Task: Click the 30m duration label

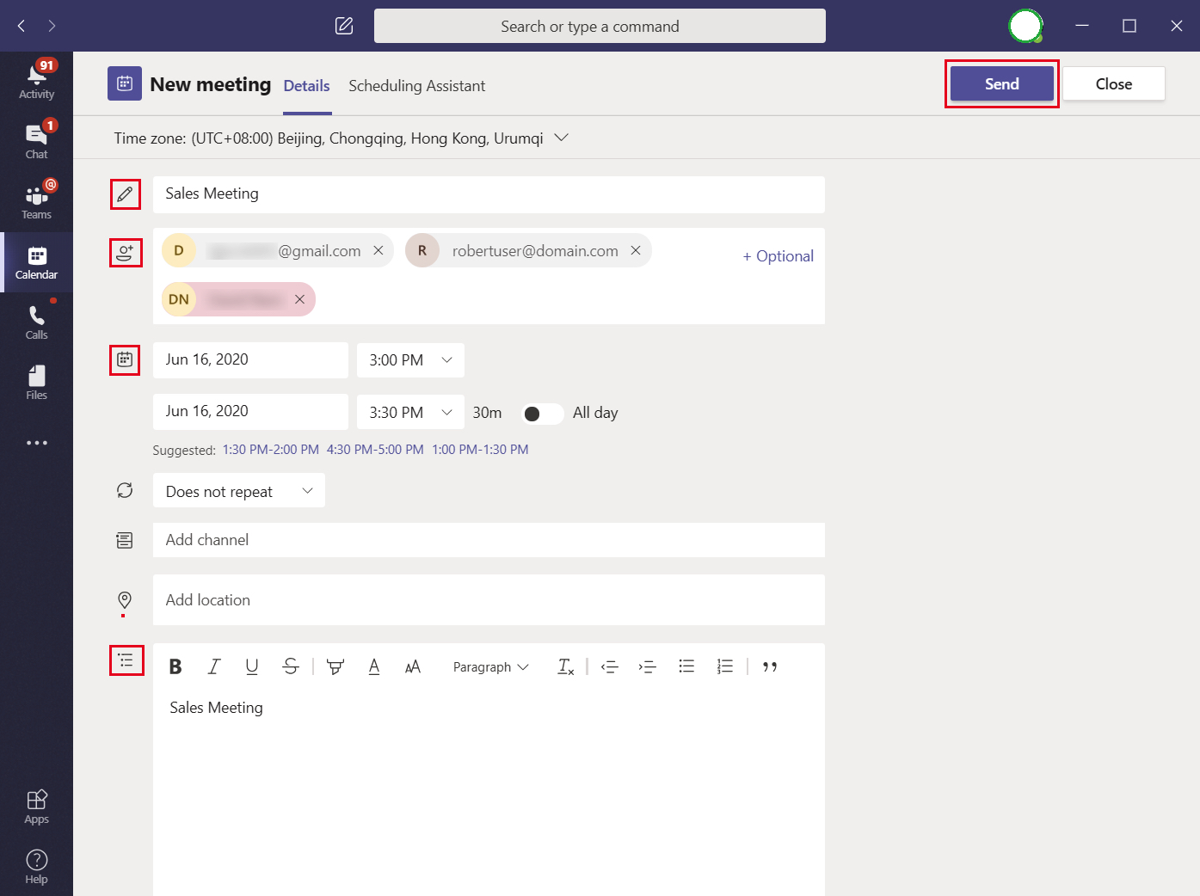Action: tap(487, 413)
